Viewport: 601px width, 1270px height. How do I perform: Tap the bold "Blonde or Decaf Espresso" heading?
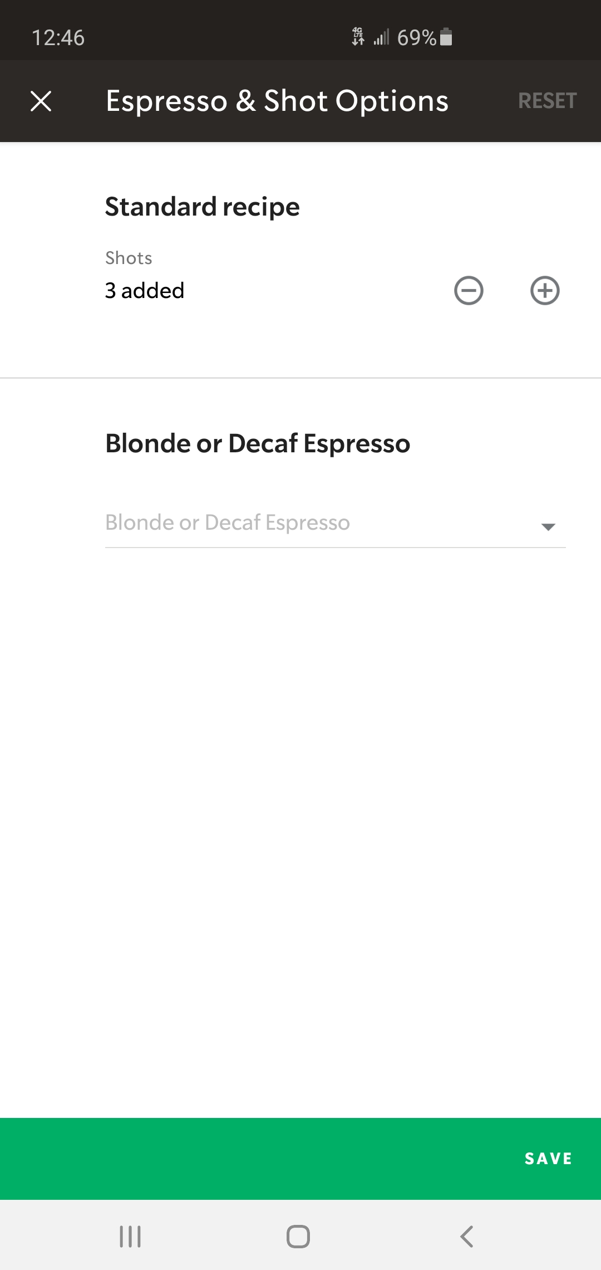pos(258,443)
